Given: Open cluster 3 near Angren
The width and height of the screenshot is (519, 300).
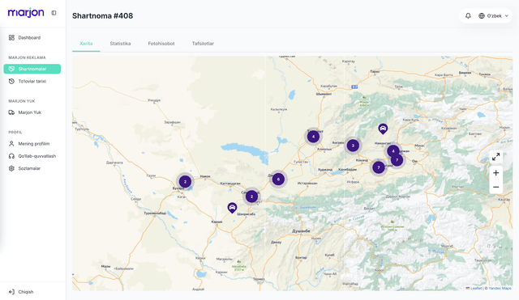Looking at the screenshot, I should coord(353,146).
